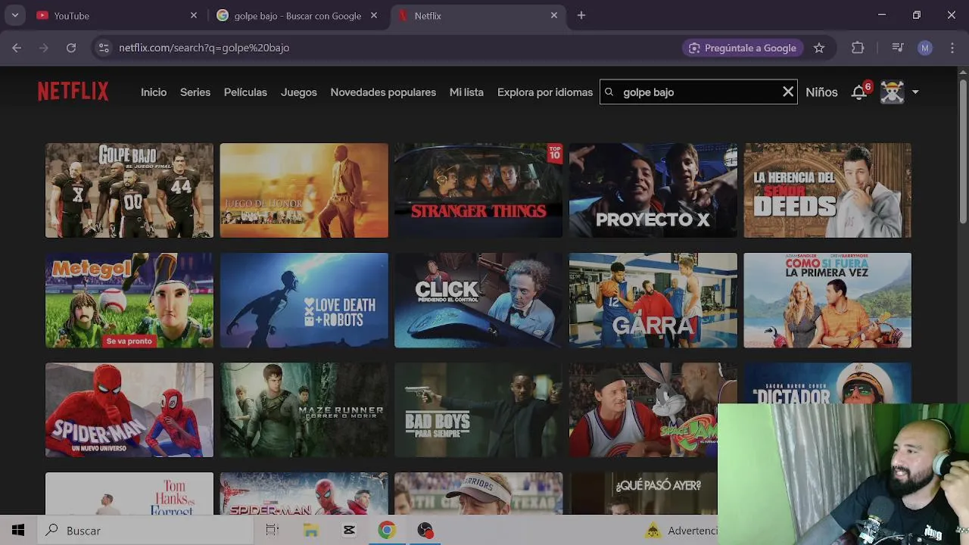Open the Maze Runner thumbnail

(304, 410)
